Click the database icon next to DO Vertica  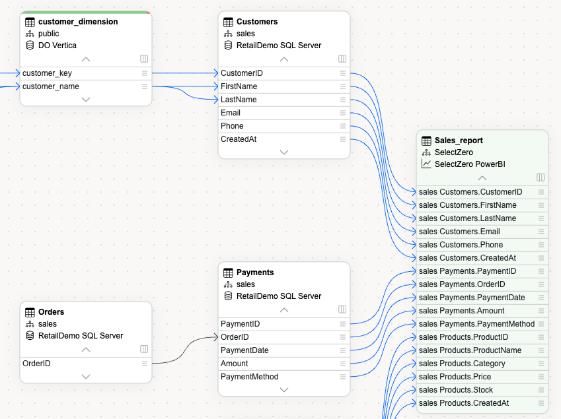[x=30, y=45]
